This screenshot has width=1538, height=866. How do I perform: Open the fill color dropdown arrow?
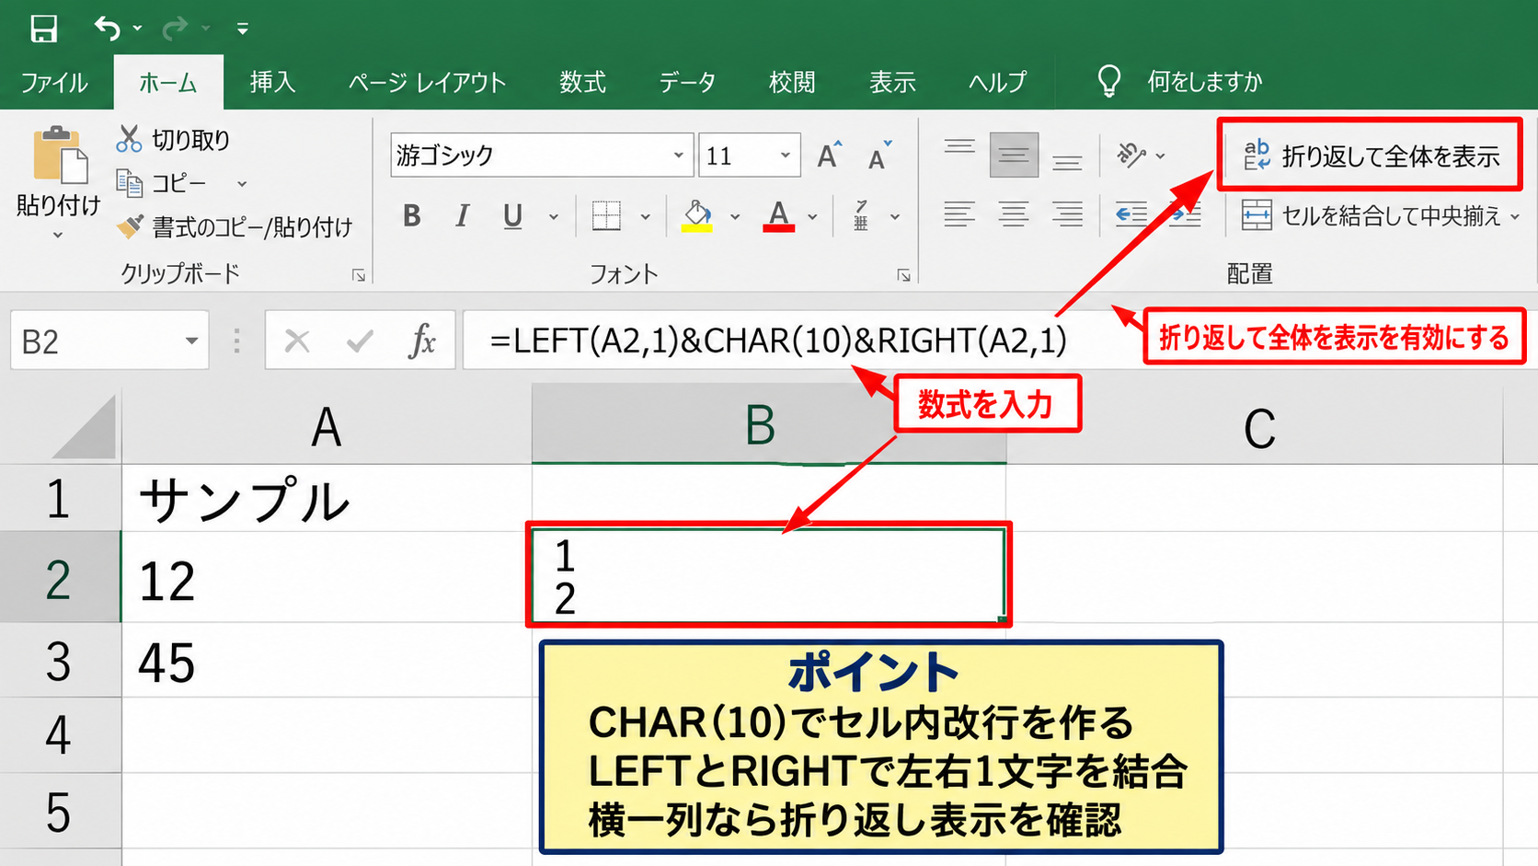pos(735,217)
